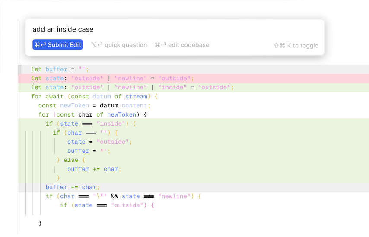The width and height of the screenshot is (369, 237).
Task: Click the 'for await' loop line
Action: point(94,96)
